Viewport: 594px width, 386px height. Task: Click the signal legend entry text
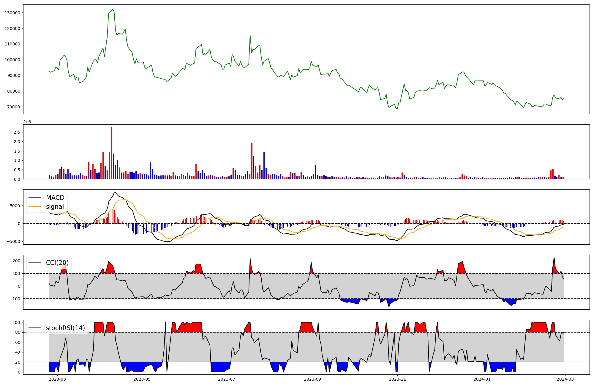click(55, 207)
